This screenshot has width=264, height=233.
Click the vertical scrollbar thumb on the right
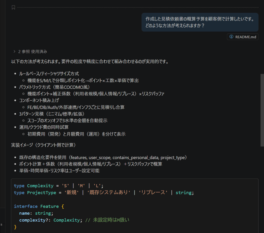coord(262,110)
